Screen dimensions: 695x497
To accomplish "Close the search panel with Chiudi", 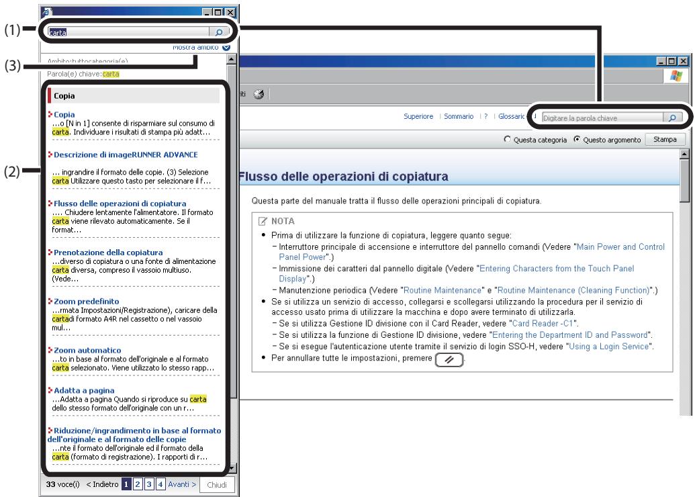I will coord(217,485).
